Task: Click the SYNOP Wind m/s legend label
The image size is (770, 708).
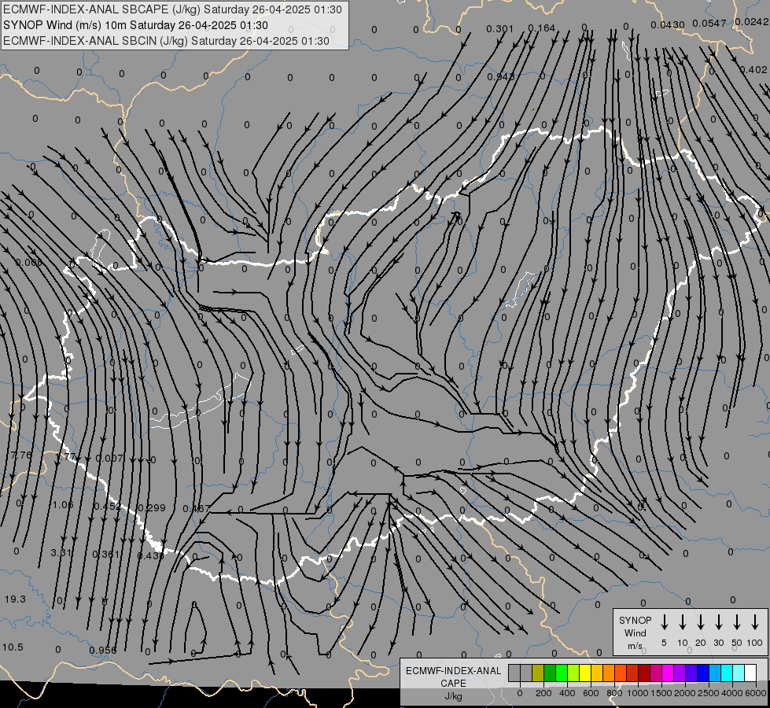Action: pos(635,632)
